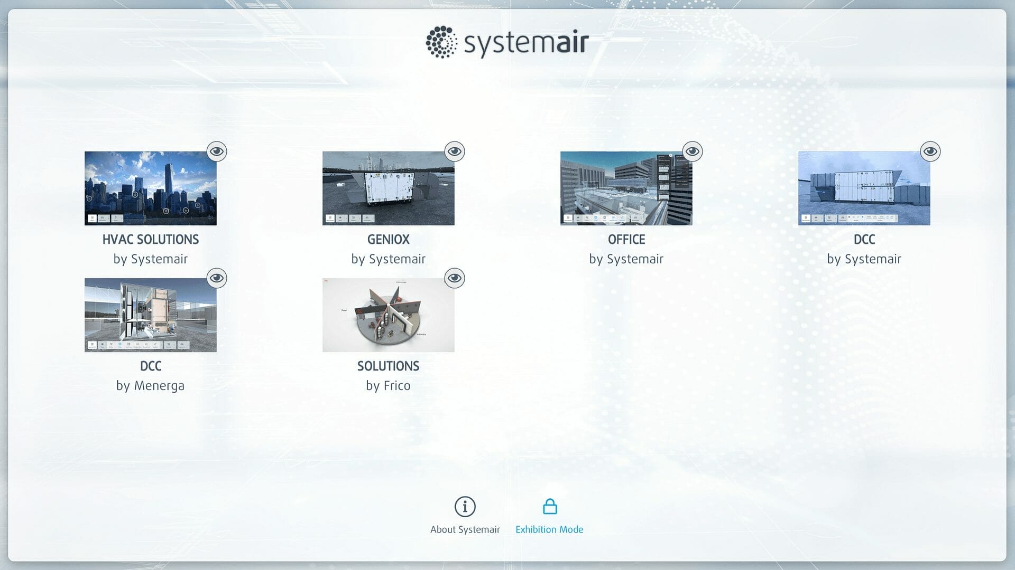Toggle the preview eye on DCC by Menerga
This screenshot has width=1015, height=570.
216,278
